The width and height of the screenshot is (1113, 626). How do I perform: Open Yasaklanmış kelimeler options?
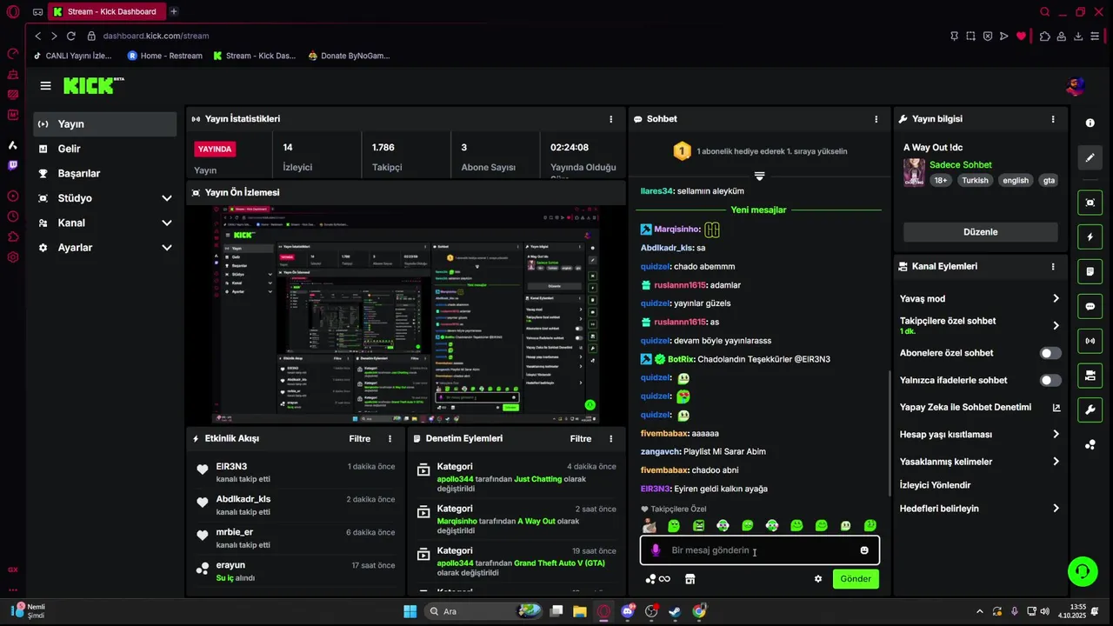(980, 462)
